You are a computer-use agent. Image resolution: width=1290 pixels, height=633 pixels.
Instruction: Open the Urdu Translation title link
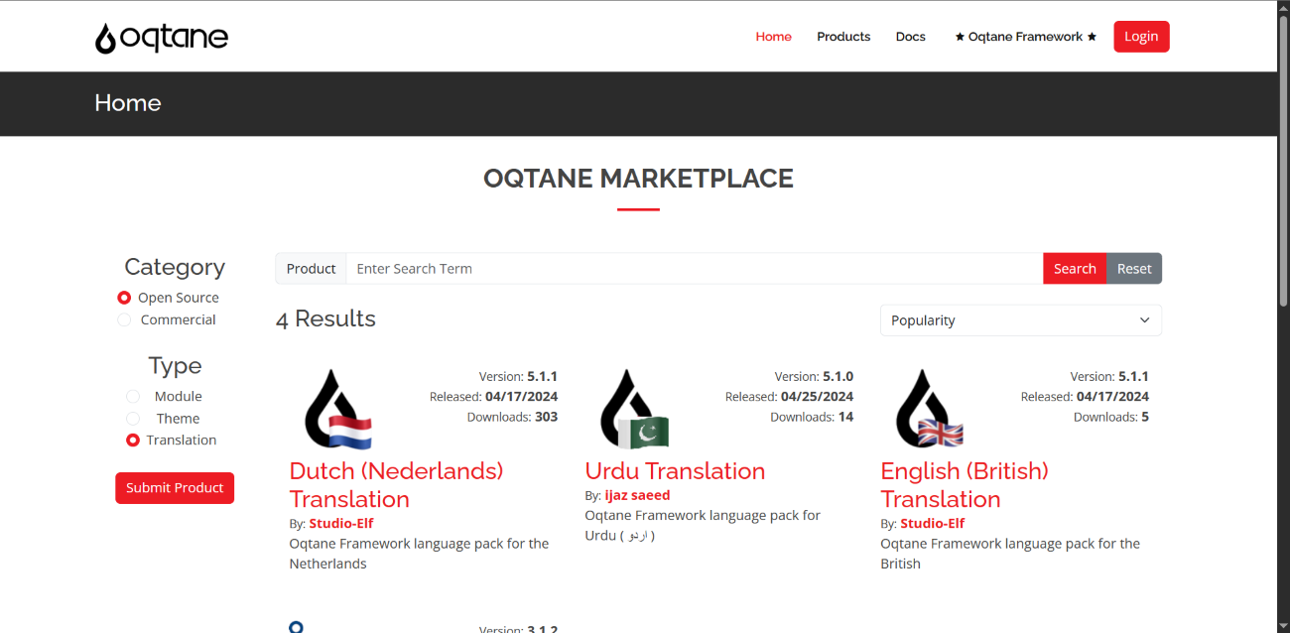click(675, 471)
